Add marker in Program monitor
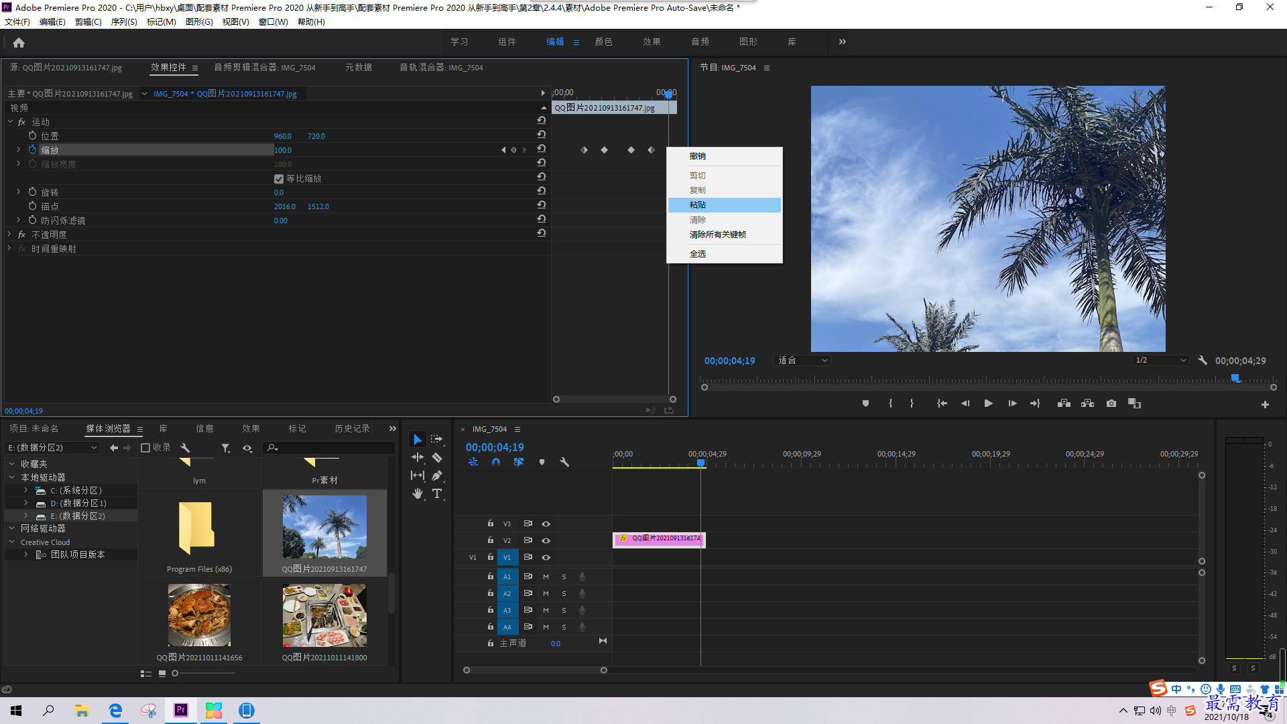This screenshot has width=1287, height=724. click(865, 404)
